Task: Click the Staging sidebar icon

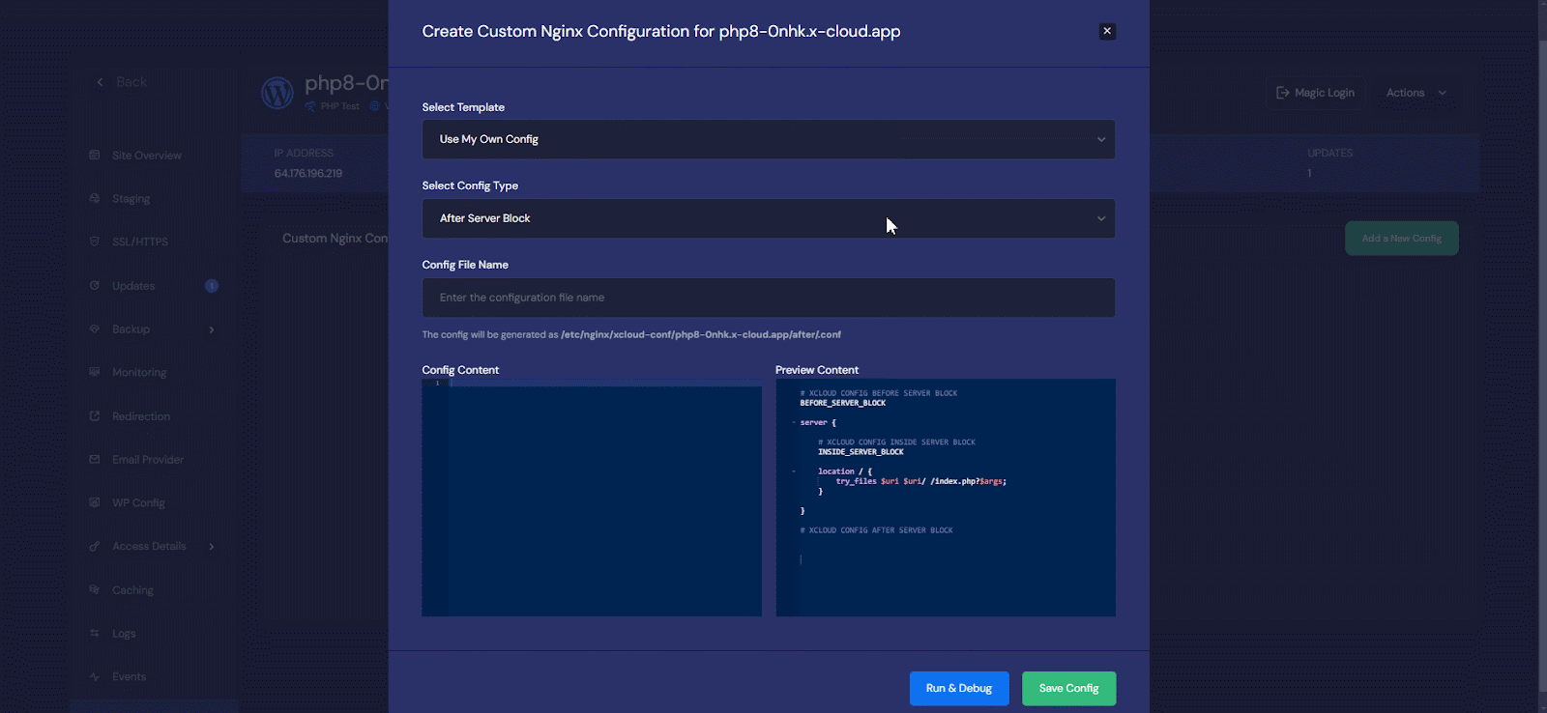Action: [95, 198]
